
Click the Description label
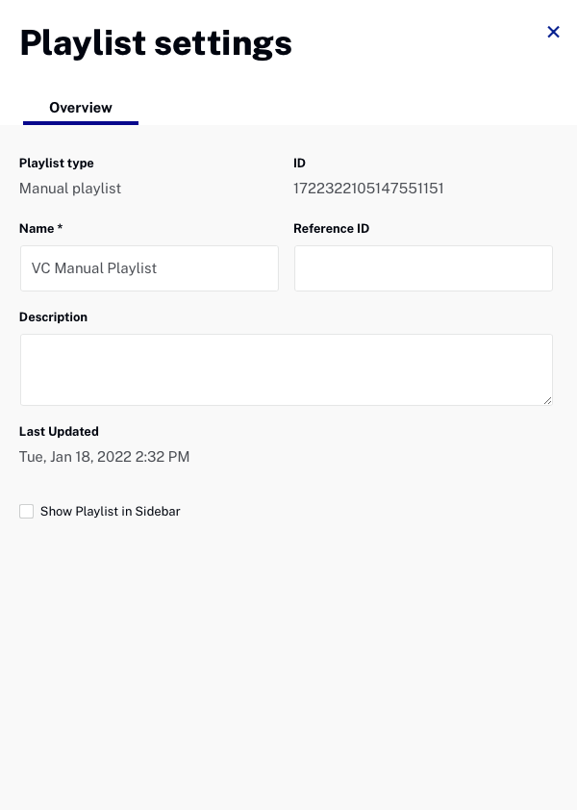pos(53,316)
